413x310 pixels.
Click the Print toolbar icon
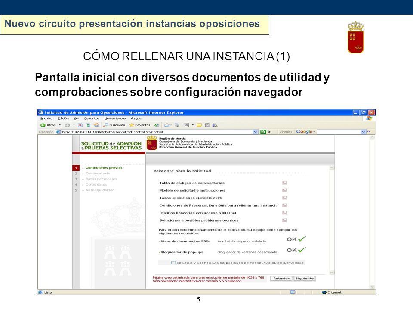pos(177,125)
